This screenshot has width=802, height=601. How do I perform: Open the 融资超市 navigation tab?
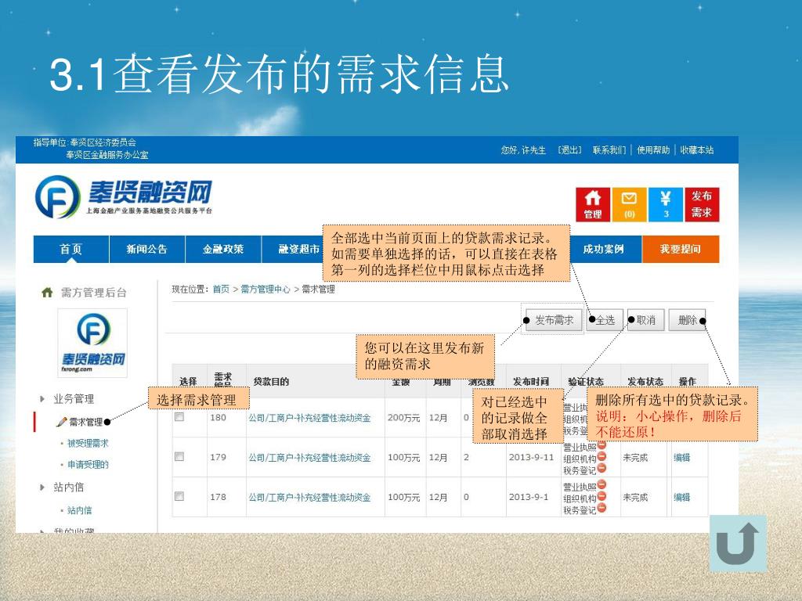click(x=297, y=249)
